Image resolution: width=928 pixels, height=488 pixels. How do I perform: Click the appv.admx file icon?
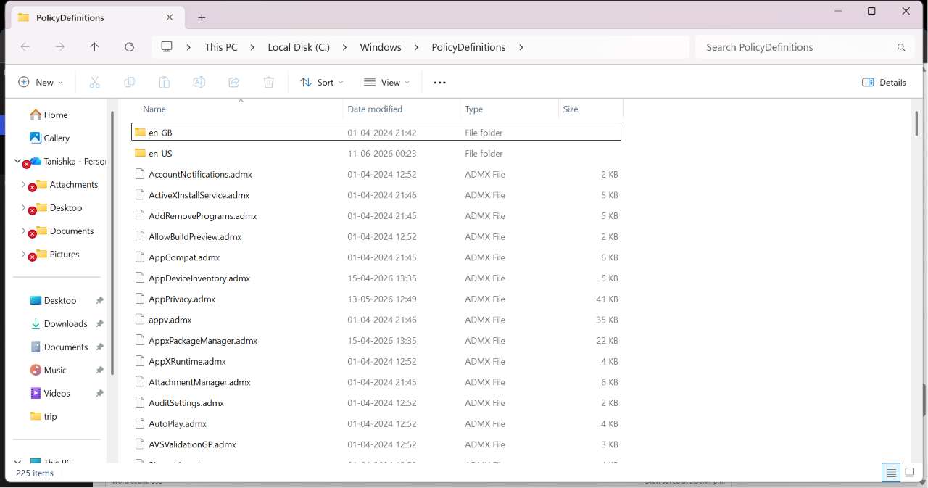pyautogui.click(x=141, y=320)
